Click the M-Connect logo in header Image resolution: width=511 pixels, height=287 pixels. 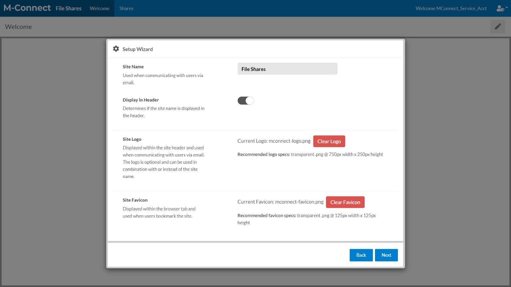click(27, 8)
